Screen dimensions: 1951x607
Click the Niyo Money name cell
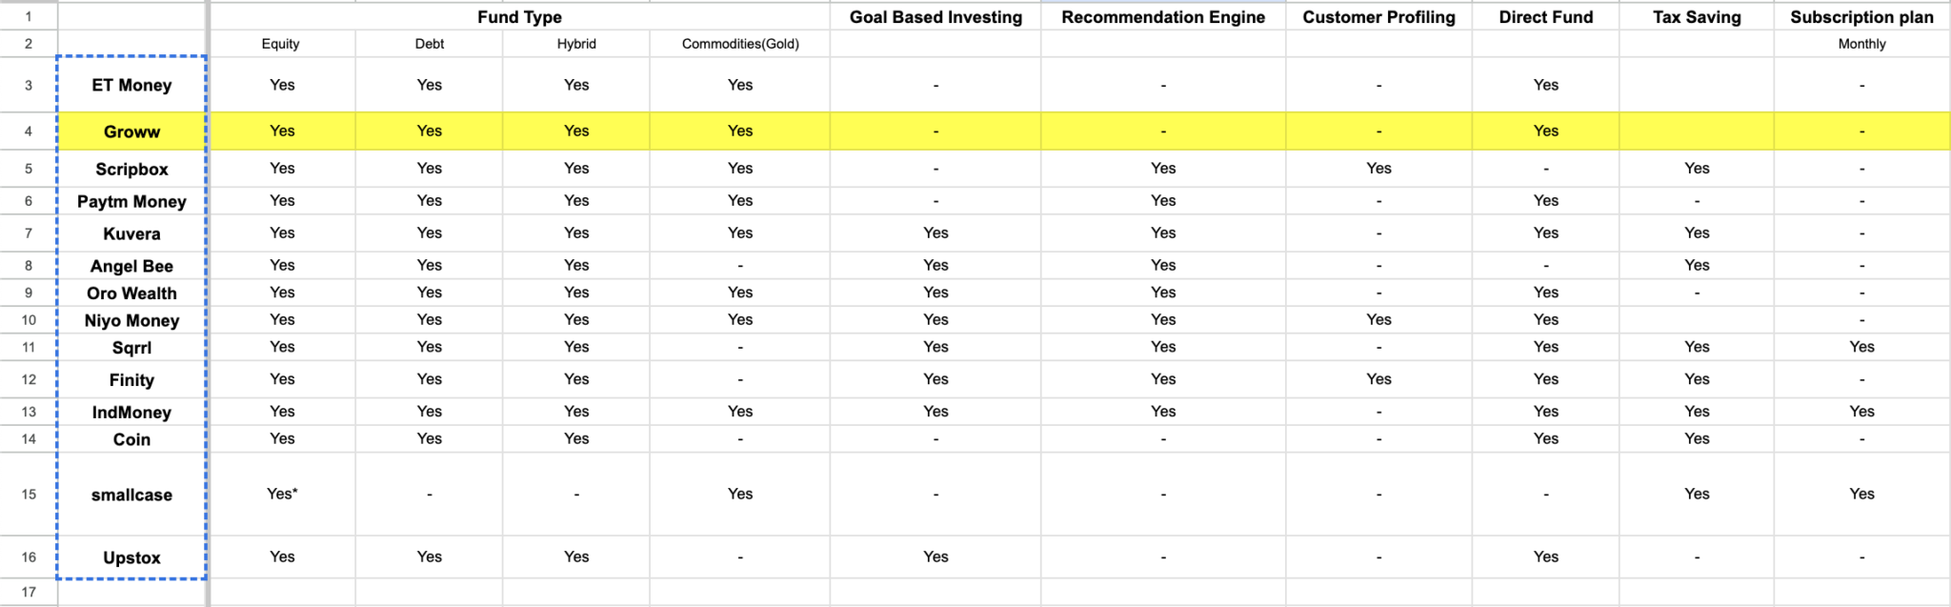click(131, 320)
